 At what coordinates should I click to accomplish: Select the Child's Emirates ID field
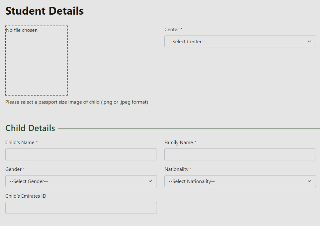click(x=81, y=208)
